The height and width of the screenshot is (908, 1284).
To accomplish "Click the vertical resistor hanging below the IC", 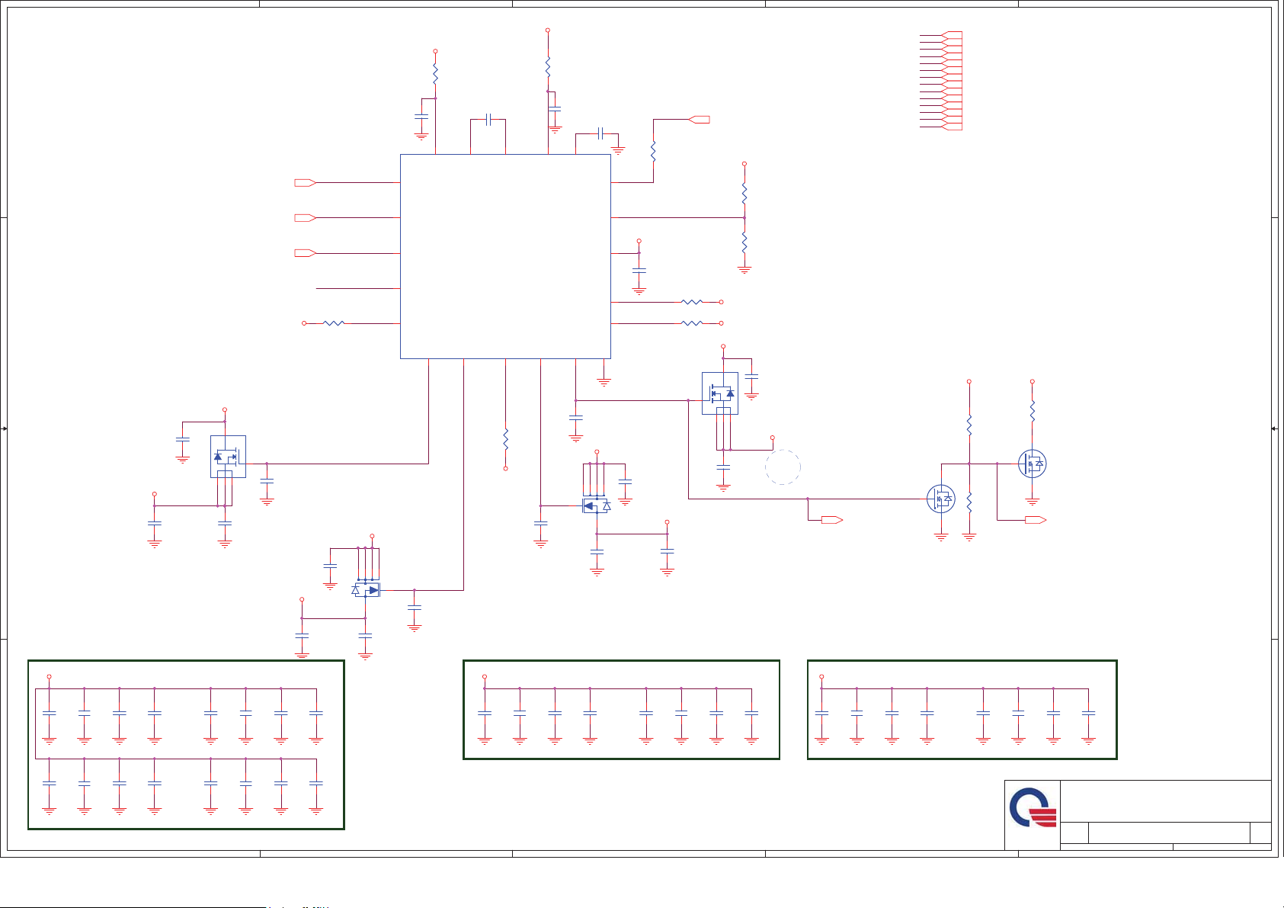I will pyautogui.click(x=505, y=439).
